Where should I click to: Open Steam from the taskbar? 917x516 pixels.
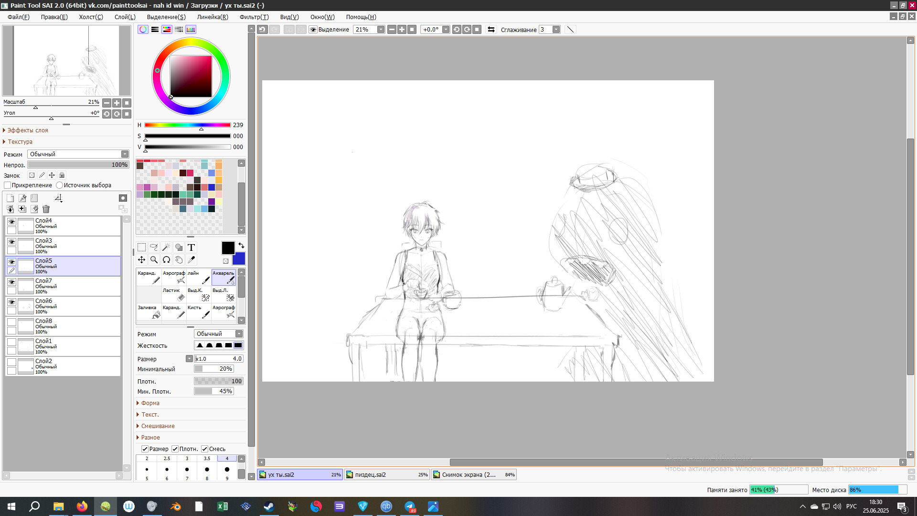[269, 506]
